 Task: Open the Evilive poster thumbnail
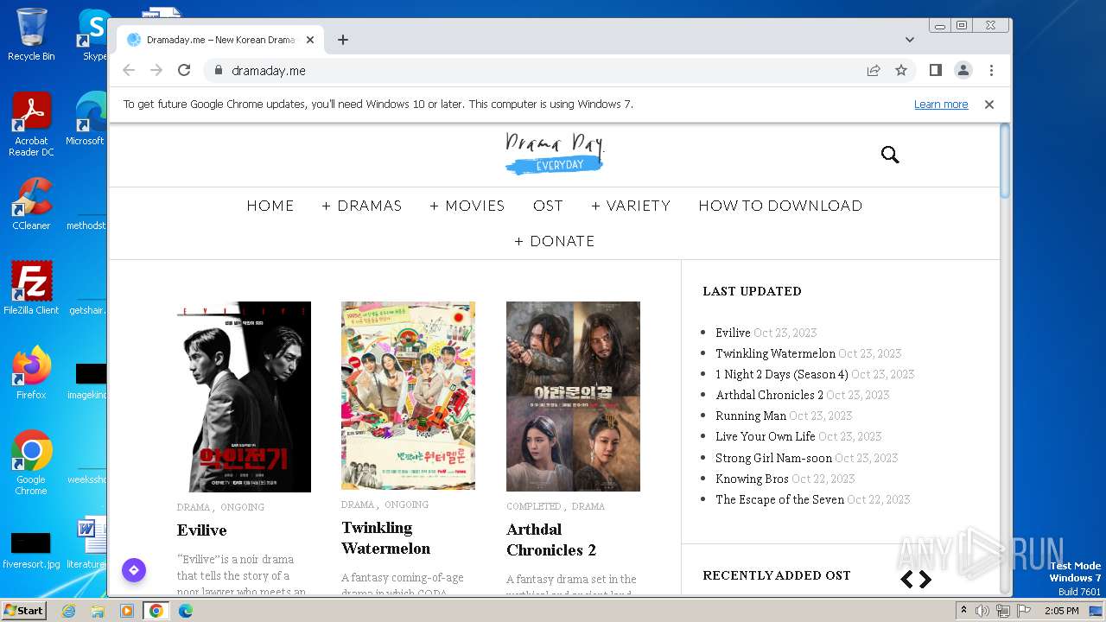click(244, 397)
